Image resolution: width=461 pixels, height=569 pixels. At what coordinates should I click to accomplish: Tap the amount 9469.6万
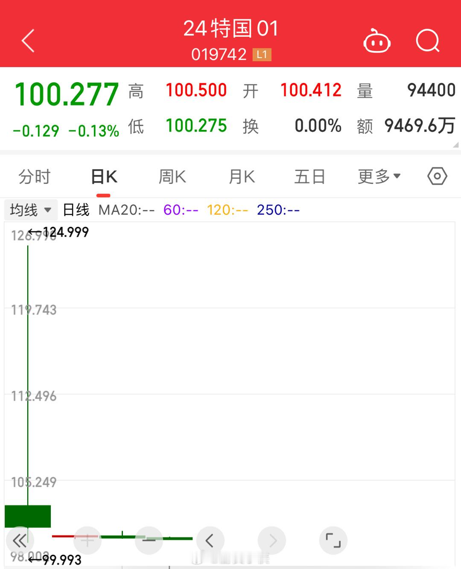(420, 126)
